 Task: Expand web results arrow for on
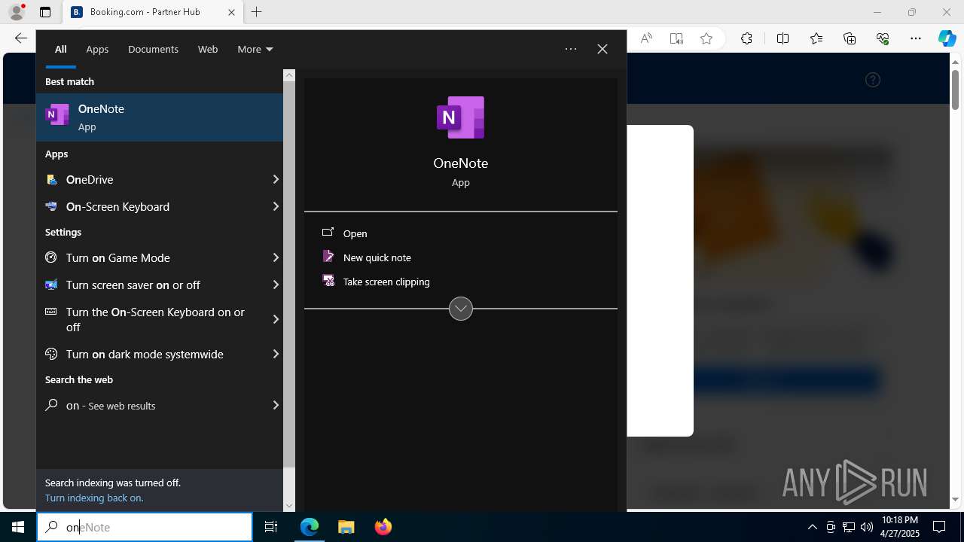(276, 405)
